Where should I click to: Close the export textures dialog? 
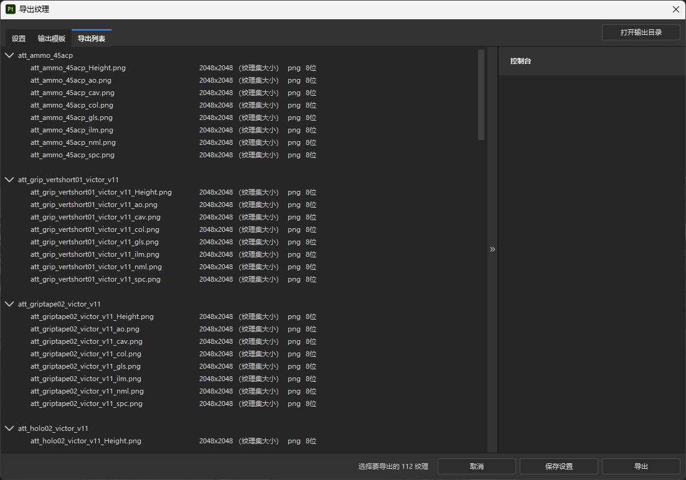click(676, 9)
